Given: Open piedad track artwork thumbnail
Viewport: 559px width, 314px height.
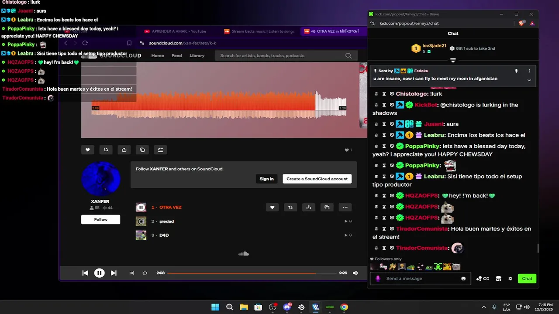Looking at the screenshot, I should [x=141, y=221].
